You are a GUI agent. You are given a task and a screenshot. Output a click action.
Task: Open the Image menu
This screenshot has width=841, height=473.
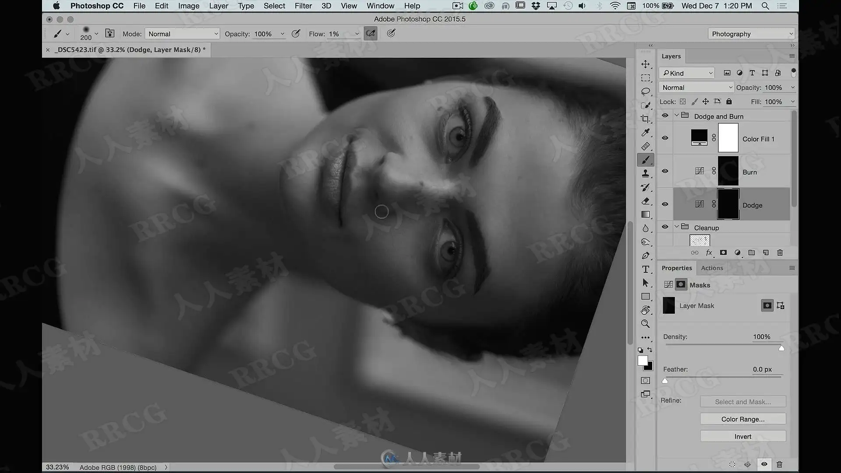189,6
